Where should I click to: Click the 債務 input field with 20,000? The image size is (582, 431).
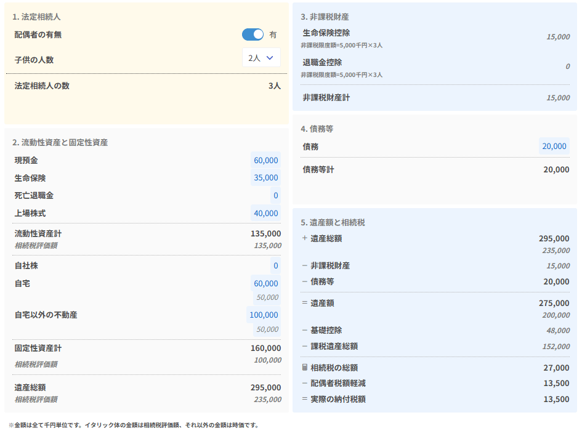tap(554, 146)
